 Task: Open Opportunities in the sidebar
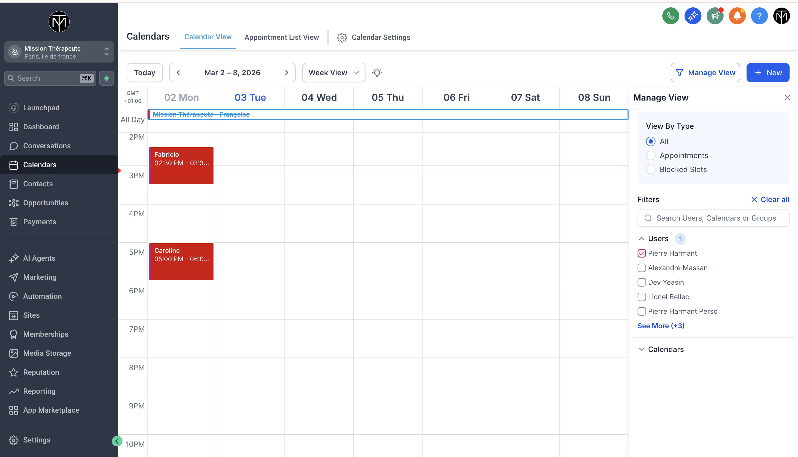(x=59, y=203)
